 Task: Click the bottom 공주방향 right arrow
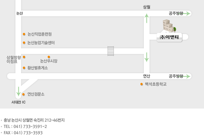[186, 76]
